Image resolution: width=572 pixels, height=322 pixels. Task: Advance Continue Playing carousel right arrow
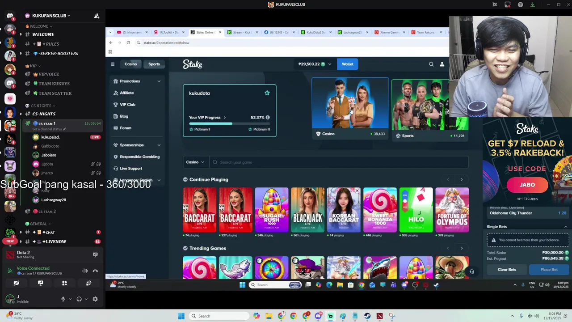tap(462, 179)
